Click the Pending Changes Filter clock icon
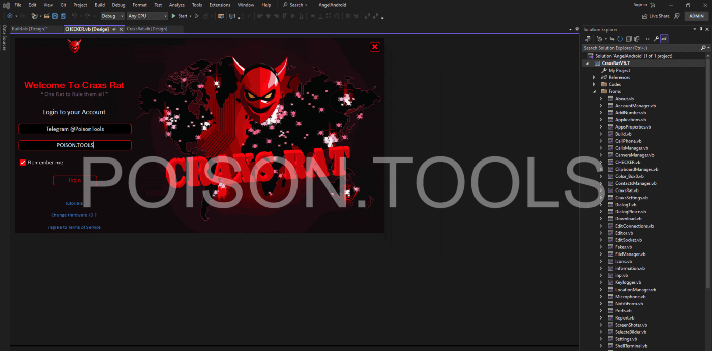The image size is (712, 351). click(600, 39)
